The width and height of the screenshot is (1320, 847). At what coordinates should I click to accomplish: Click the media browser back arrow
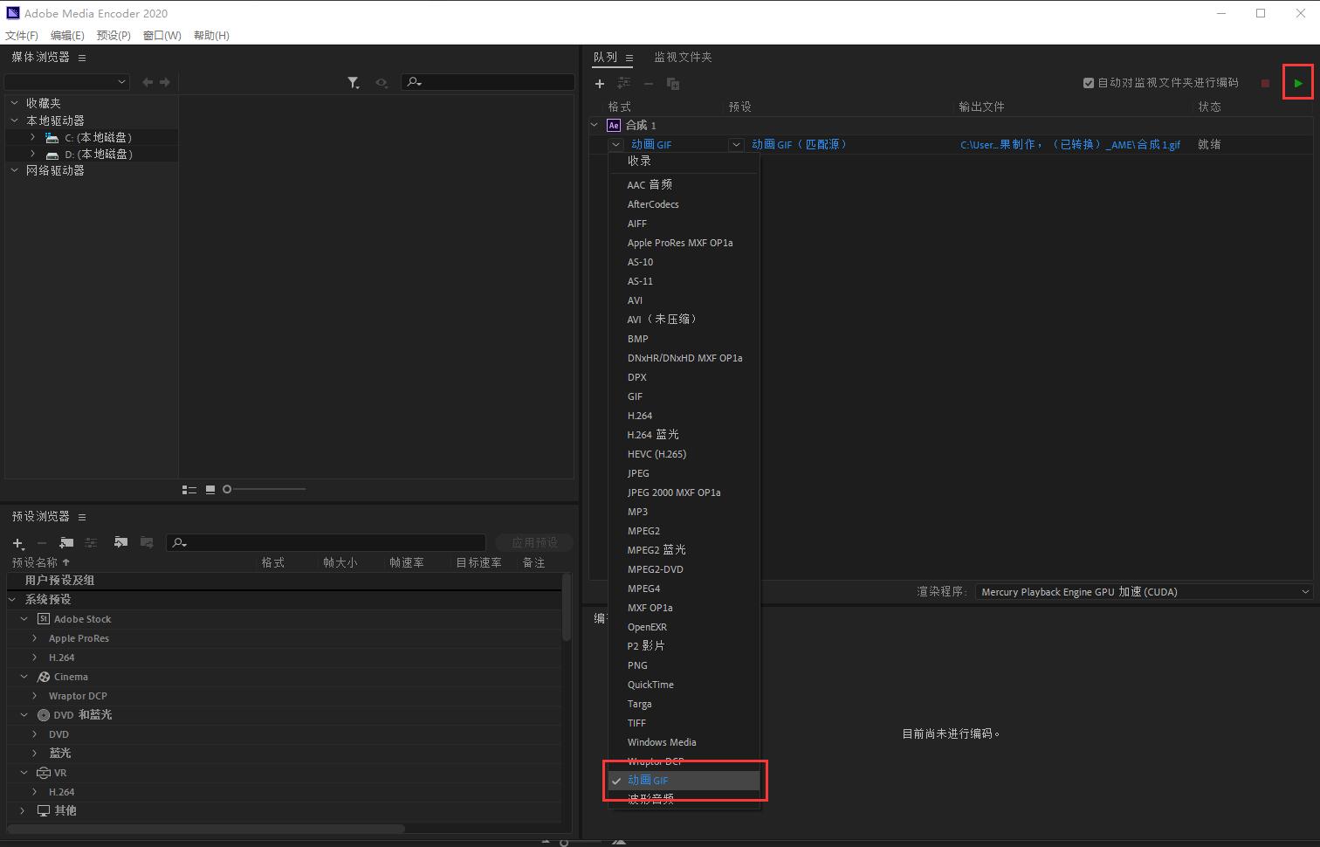148,82
